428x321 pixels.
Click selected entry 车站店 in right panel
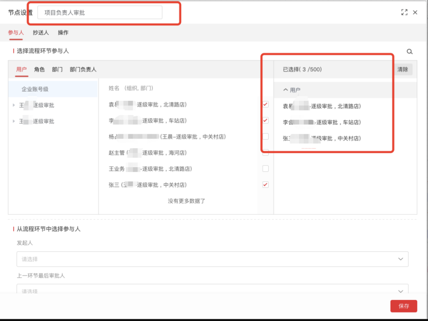pyautogui.click(x=322, y=122)
